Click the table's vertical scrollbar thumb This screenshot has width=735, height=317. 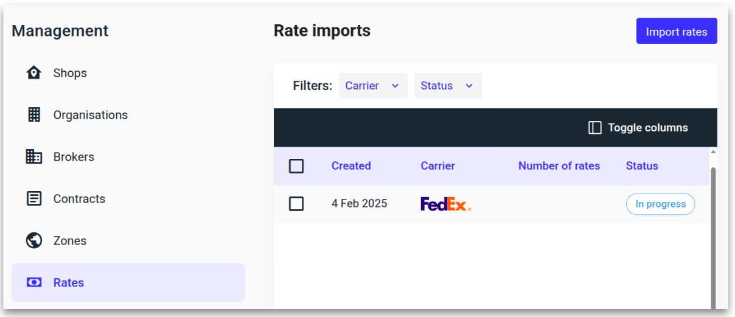(713, 237)
